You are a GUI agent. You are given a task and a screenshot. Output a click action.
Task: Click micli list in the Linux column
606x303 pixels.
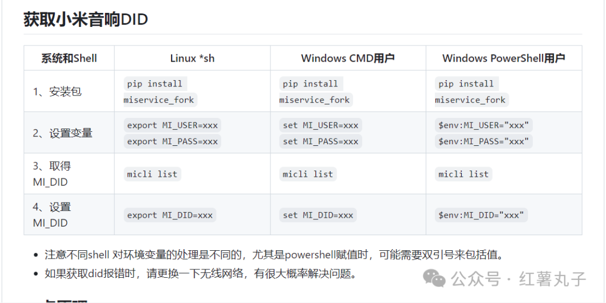point(152,174)
